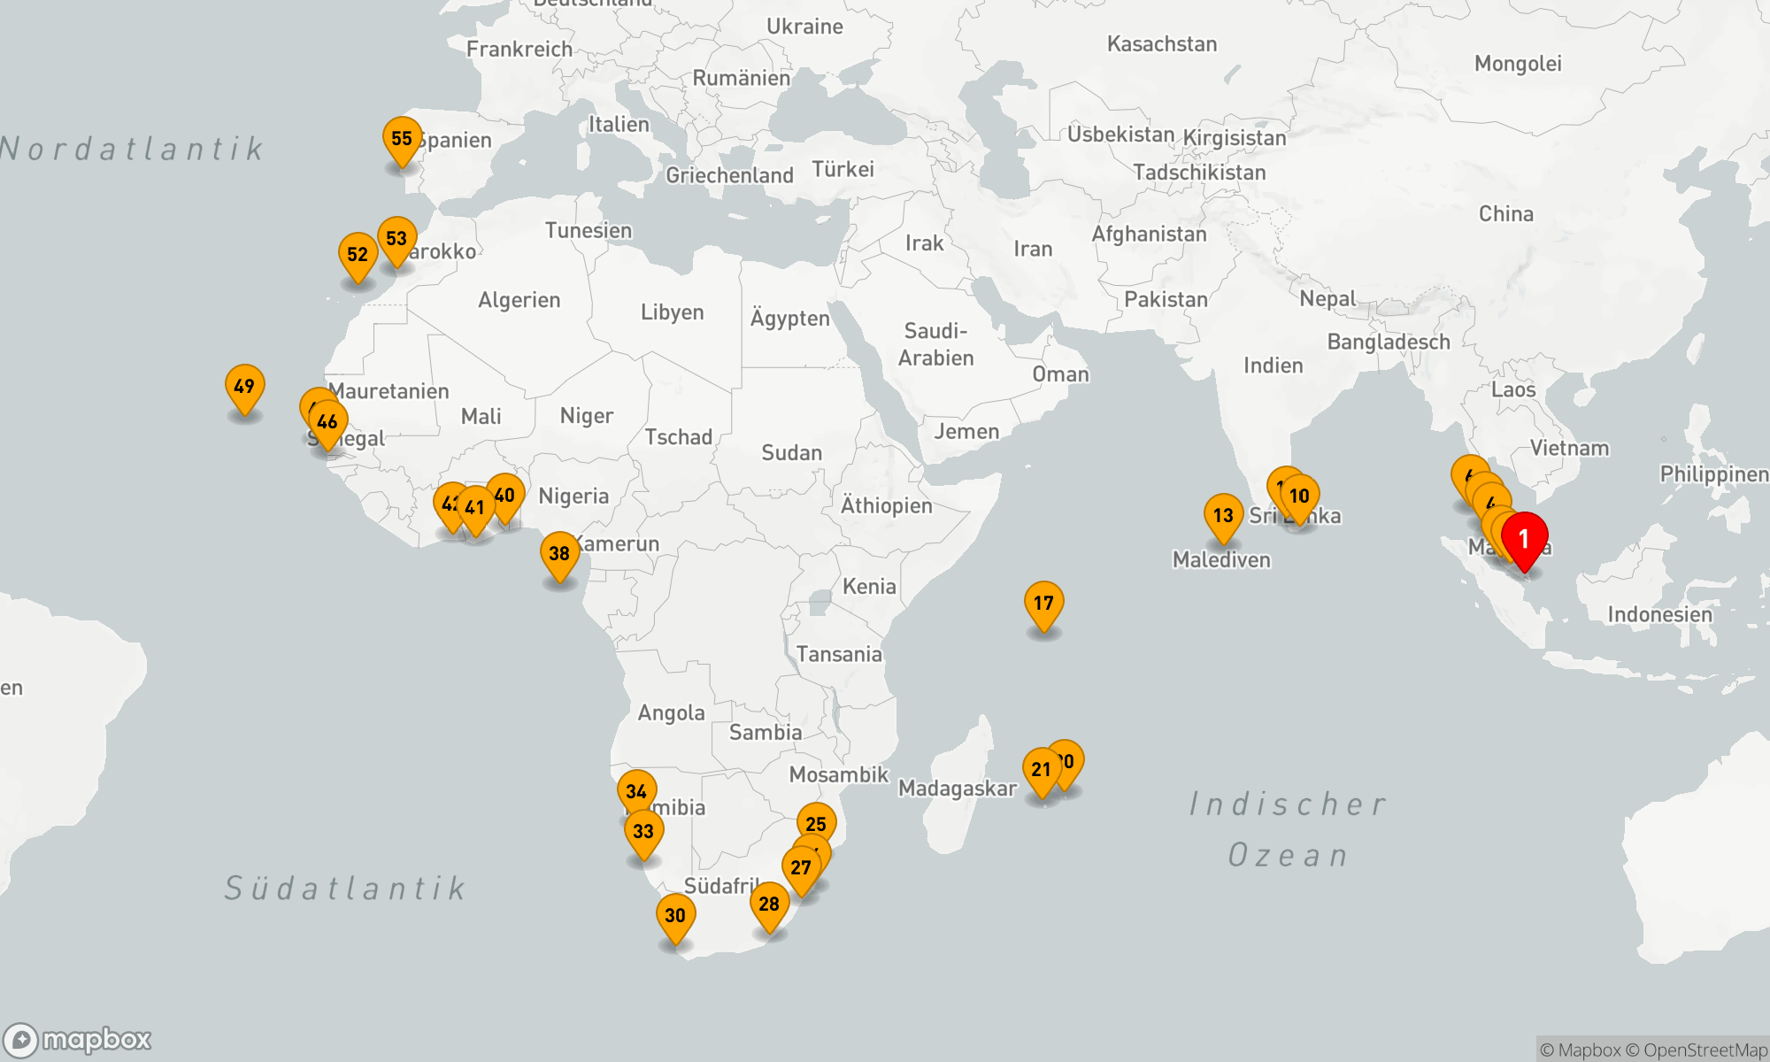The width and height of the screenshot is (1770, 1062).
Task: Open the Mapbox logo link
Action: point(78,1039)
